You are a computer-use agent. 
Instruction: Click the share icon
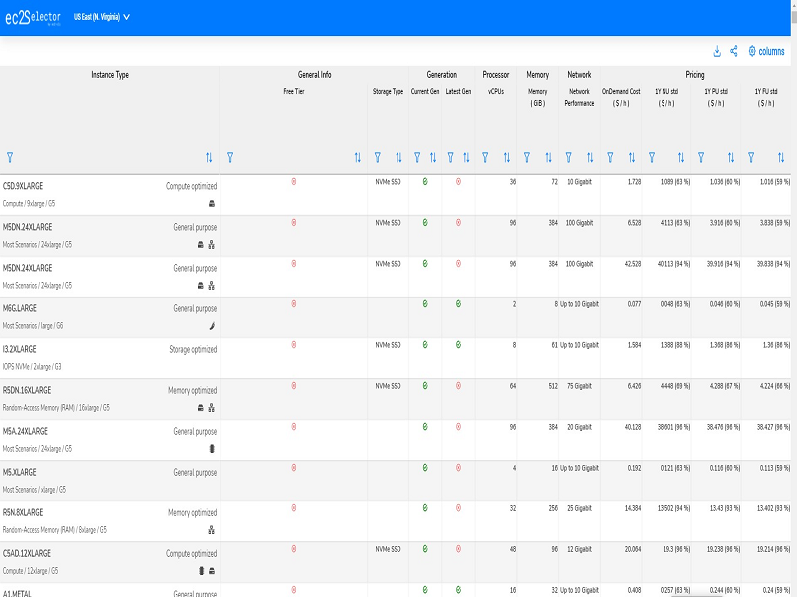pos(734,52)
